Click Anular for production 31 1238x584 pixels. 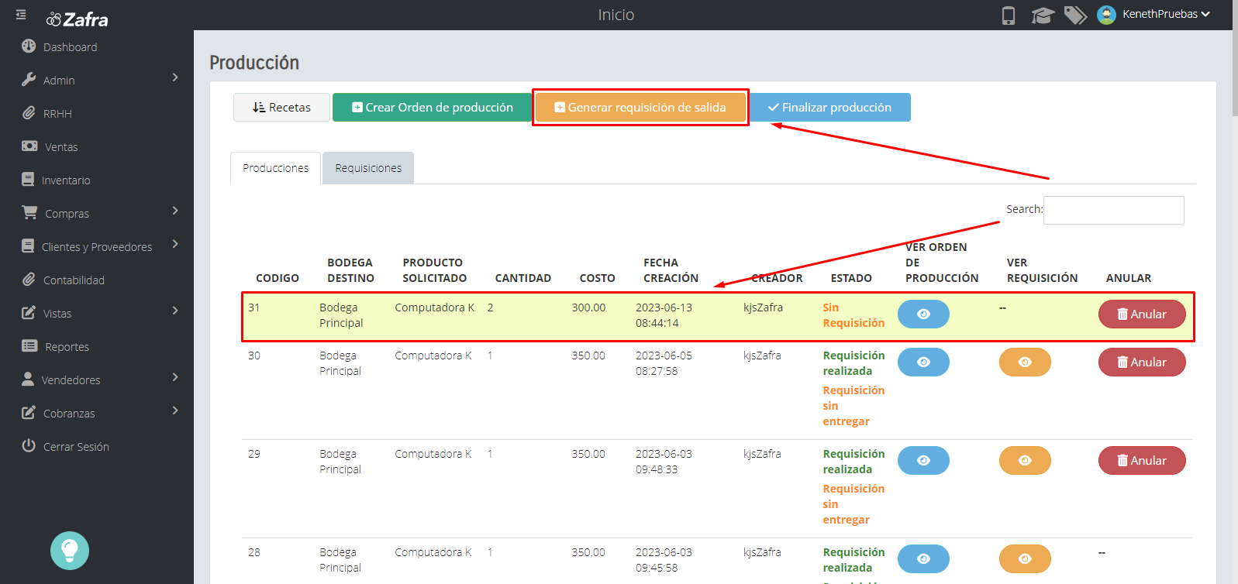(x=1142, y=314)
